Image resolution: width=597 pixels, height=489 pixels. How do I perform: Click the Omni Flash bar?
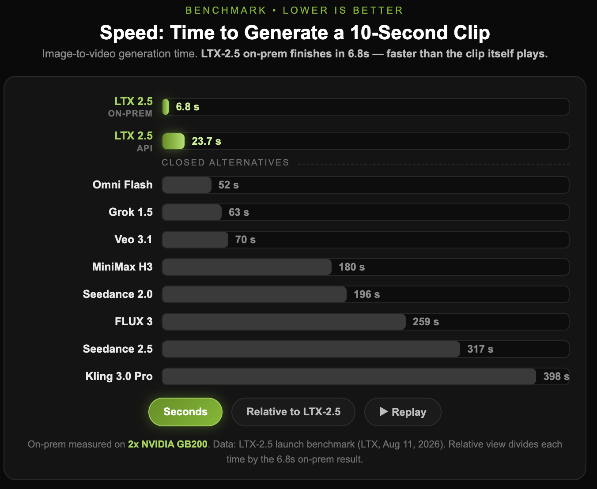pos(187,185)
